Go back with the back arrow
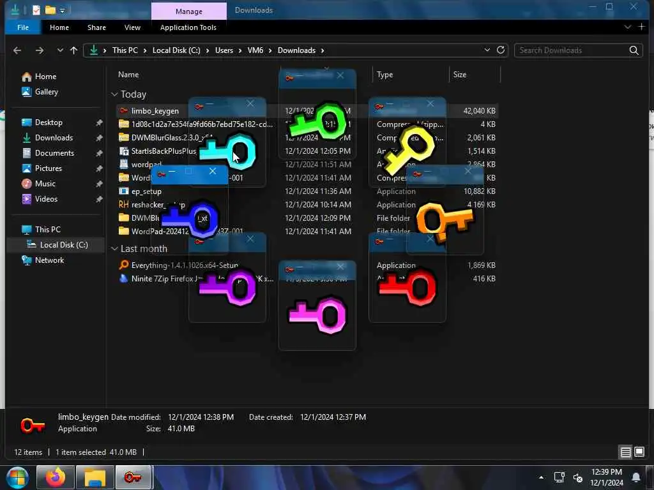The image size is (654, 490). pyautogui.click(x=17, y=50)
